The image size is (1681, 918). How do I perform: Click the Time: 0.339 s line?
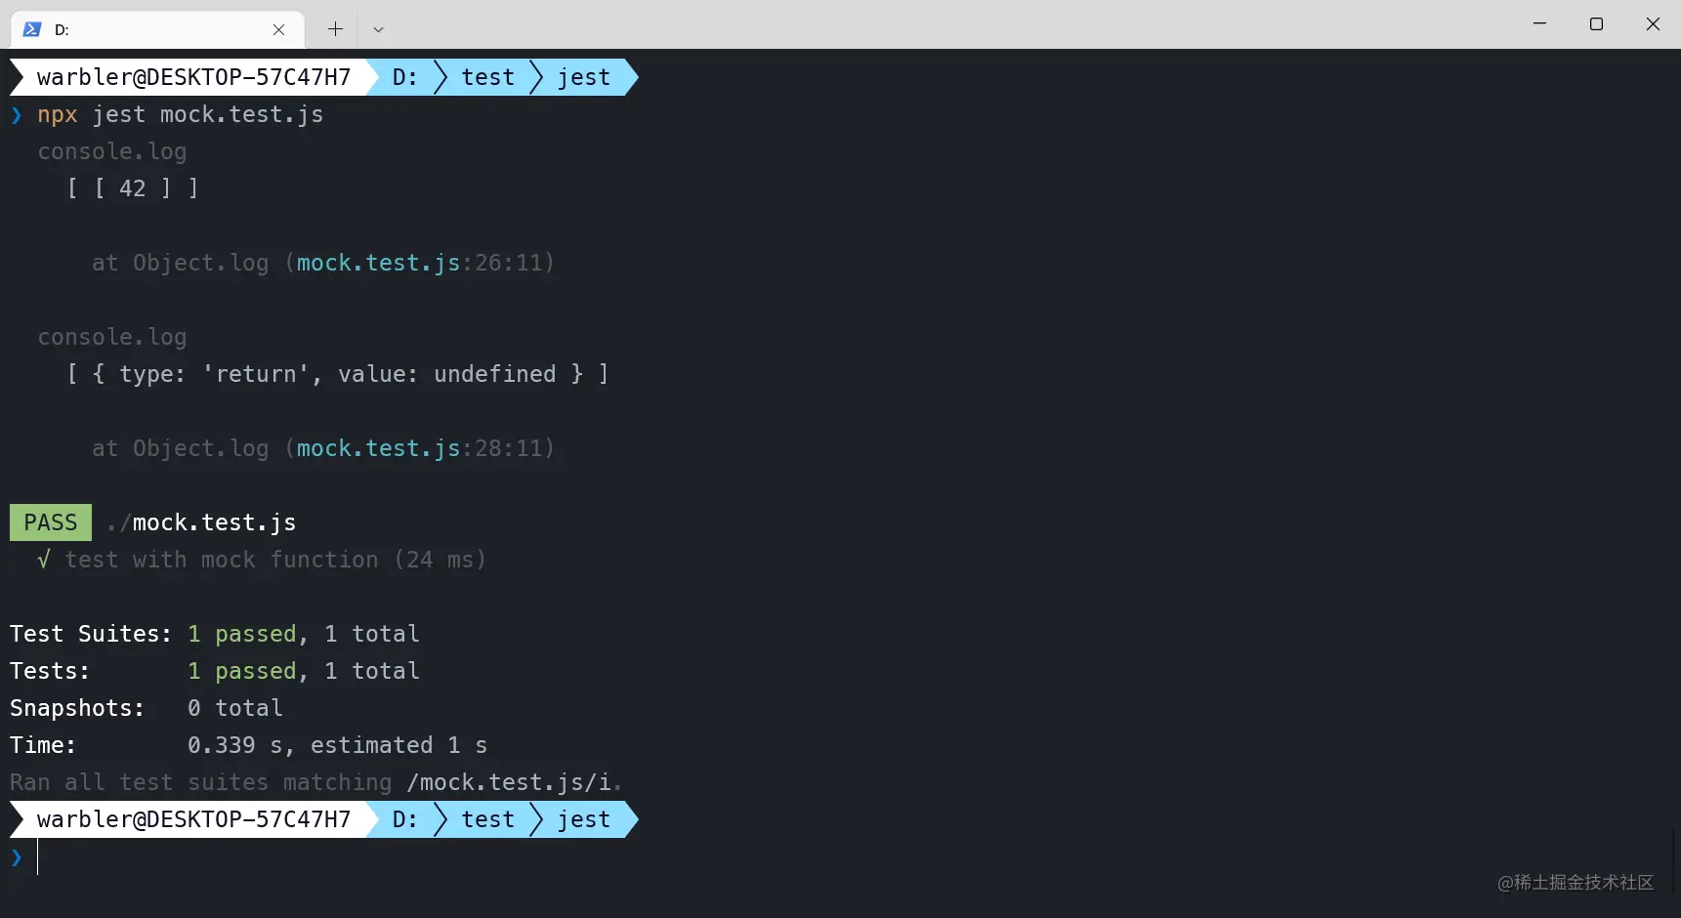[x=248, y=745]
